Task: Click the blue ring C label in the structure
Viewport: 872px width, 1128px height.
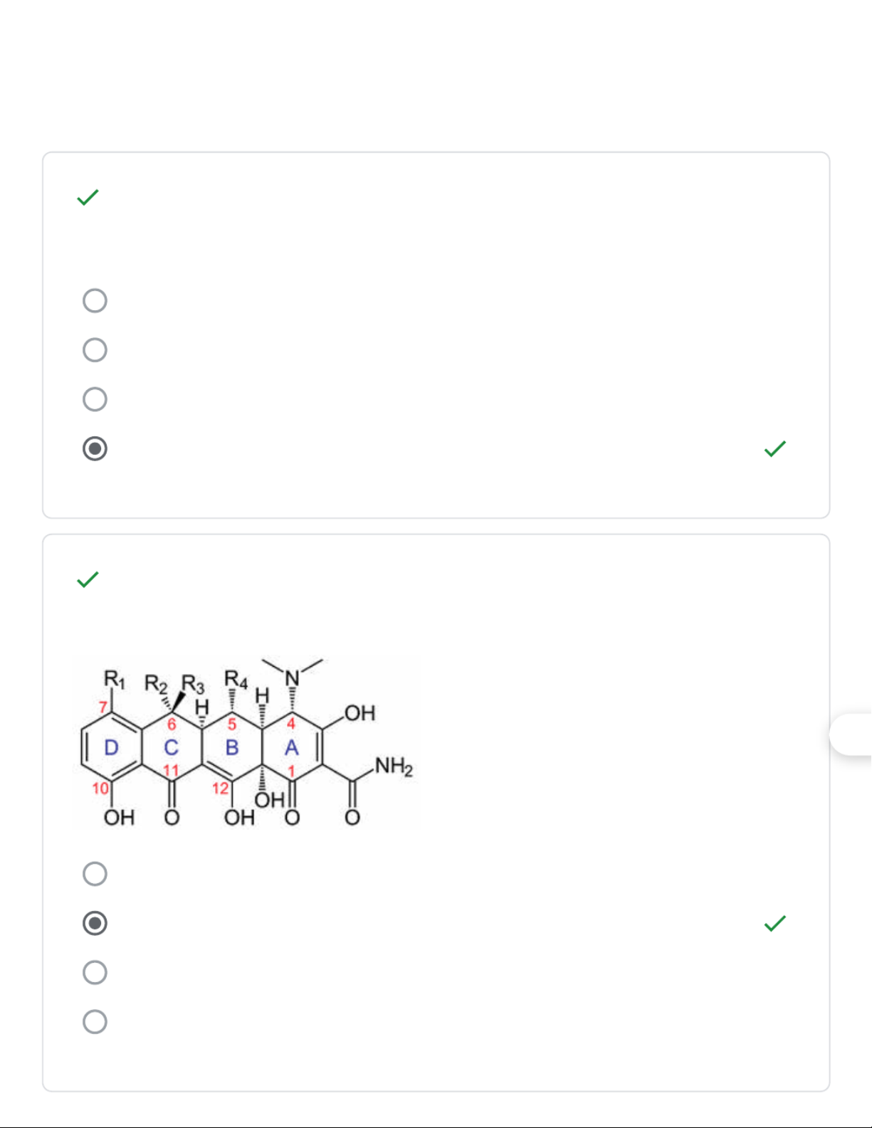Action: (x=171, y=747)
